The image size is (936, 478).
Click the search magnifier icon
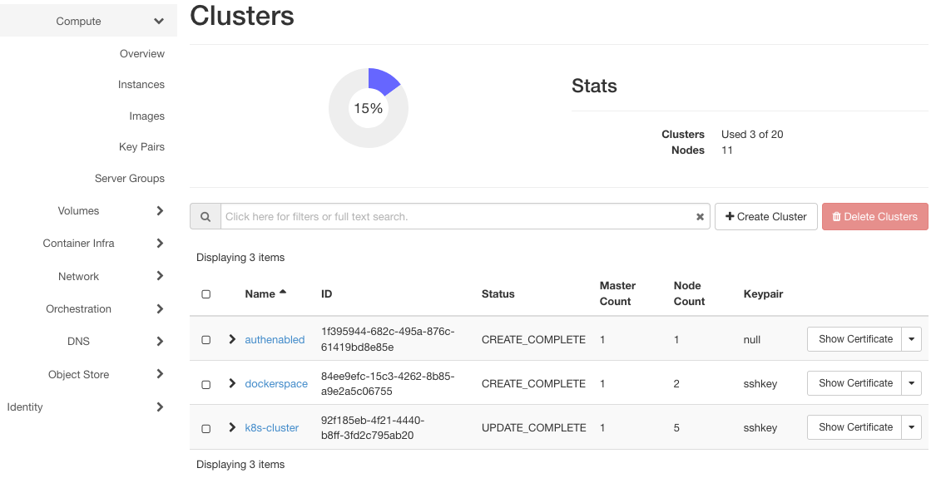[x=205, y=216]
